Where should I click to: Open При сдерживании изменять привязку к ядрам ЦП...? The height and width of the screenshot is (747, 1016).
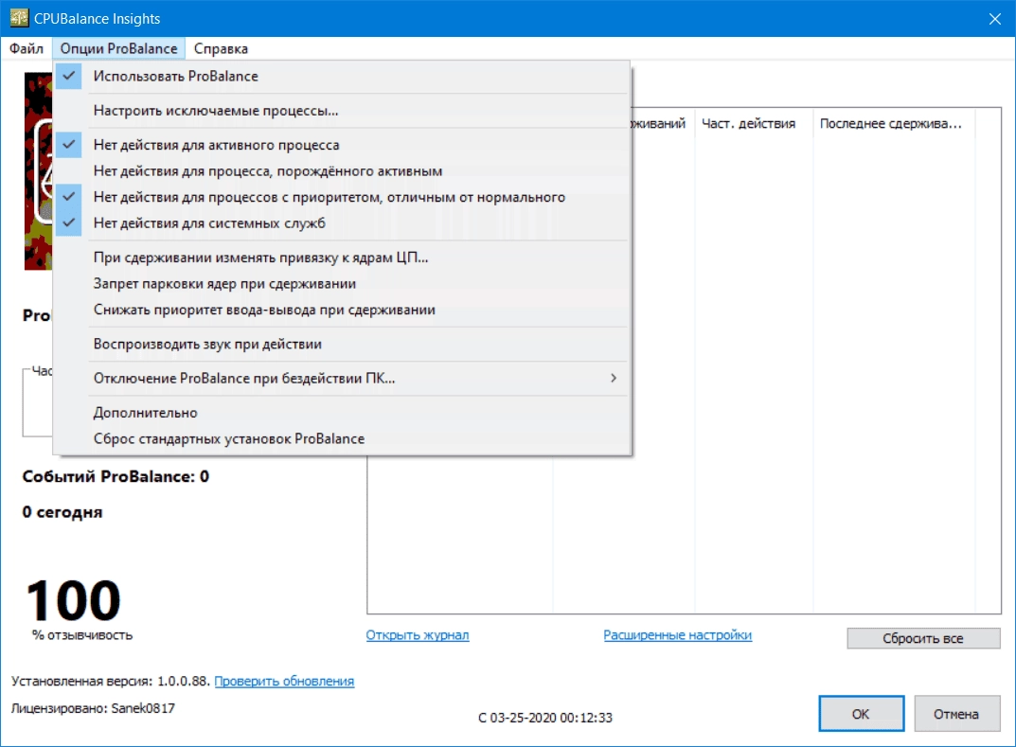(x=342, y=258)
